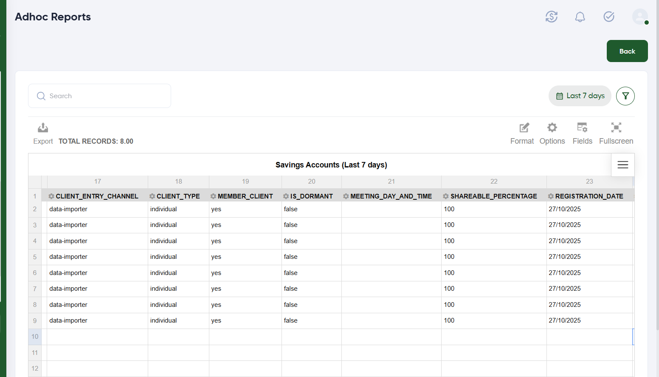
Task: Open the hamburger menu on the report
Action: [622, 165]
